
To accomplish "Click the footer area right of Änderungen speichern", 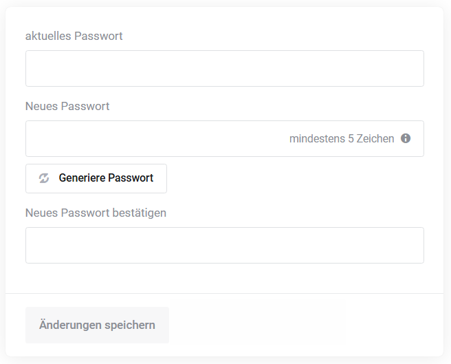I will pos(302,325).
